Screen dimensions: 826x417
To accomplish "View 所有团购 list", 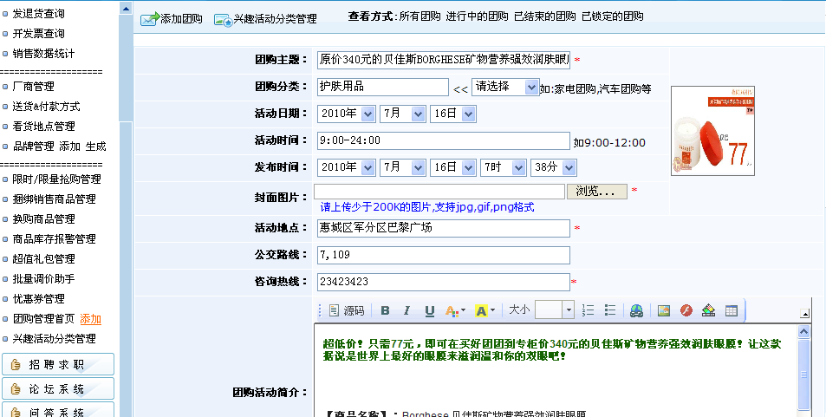I will click(420, 16).
